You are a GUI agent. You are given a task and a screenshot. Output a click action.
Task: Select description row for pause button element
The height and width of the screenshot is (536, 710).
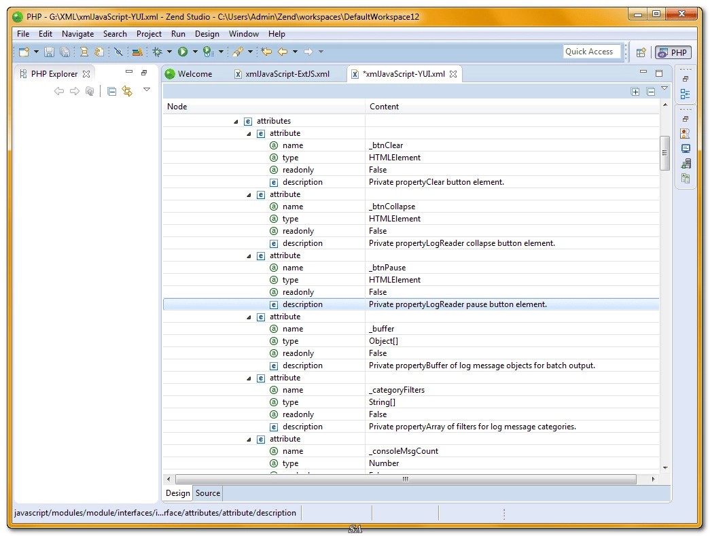[x=411, y=304]
